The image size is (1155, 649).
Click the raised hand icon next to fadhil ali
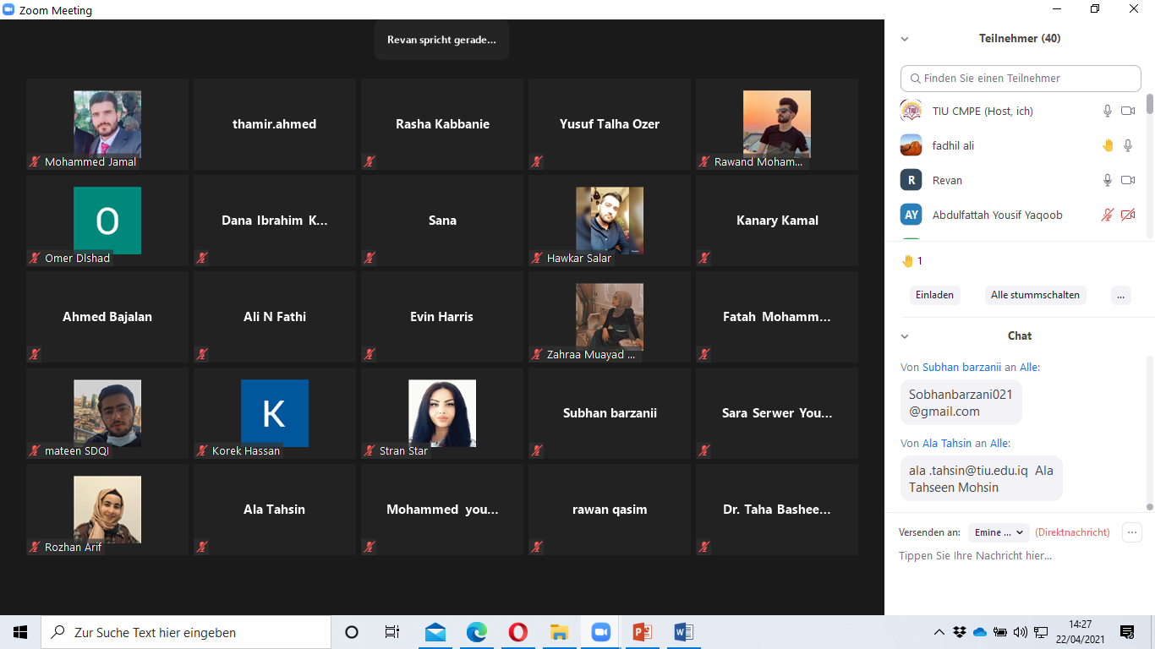coord(1108,145)
